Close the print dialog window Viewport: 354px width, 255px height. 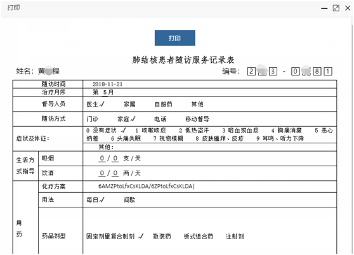pos(348,8)
